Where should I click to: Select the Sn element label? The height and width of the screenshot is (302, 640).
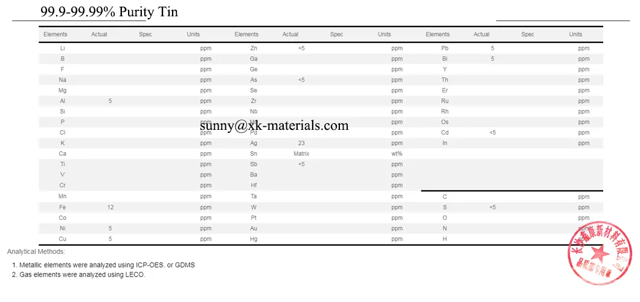point(254,153)
